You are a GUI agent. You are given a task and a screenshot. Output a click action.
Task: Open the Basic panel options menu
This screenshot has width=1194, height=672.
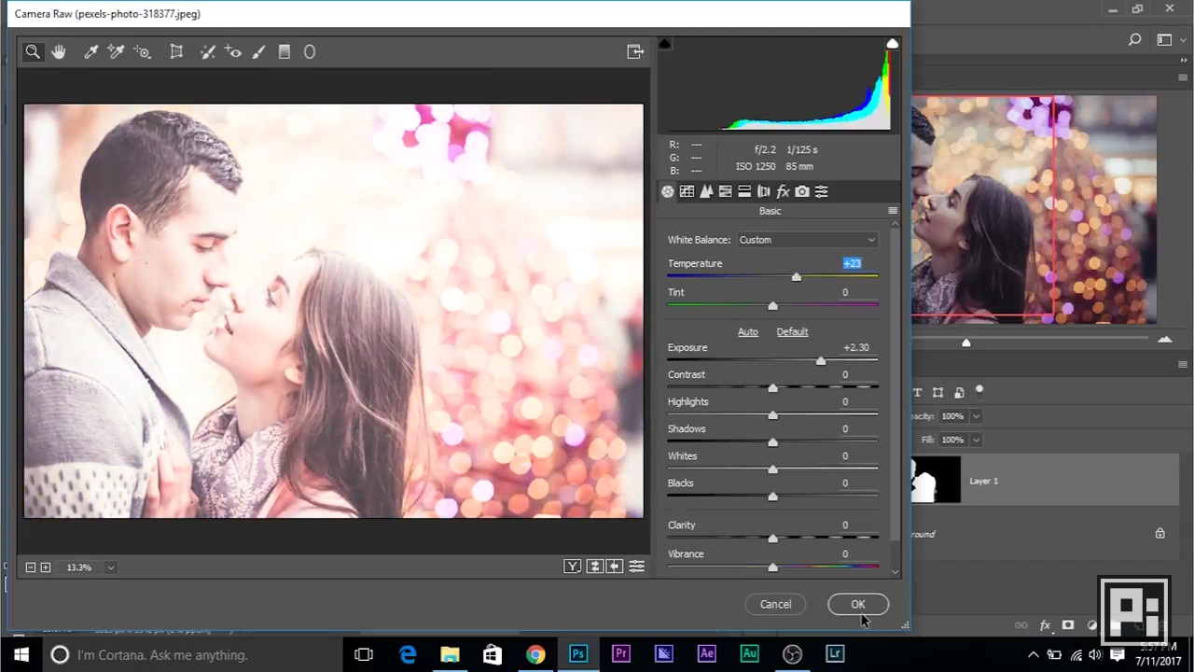pos(893,211)
